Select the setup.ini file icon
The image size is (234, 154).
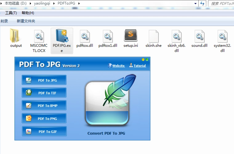coord(131,35)
